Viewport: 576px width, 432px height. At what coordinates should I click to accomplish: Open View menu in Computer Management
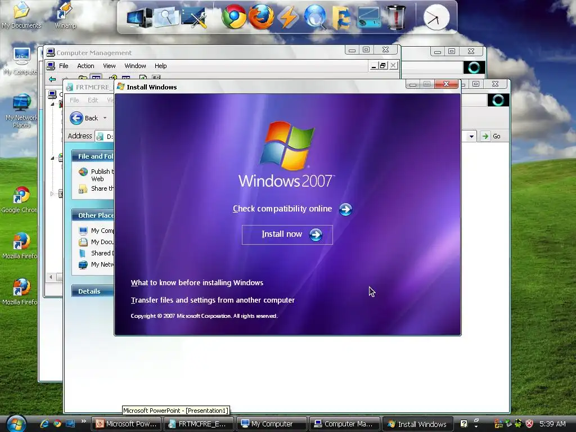click(109, 66)
